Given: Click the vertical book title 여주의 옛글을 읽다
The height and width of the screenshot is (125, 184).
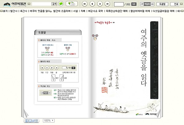Looking at the screenshot, I should click(144, 58).
